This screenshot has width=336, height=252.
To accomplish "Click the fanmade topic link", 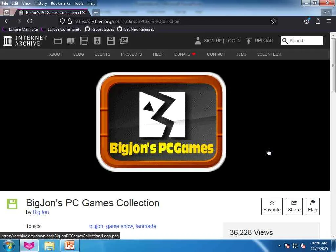I will click(146, 226).
